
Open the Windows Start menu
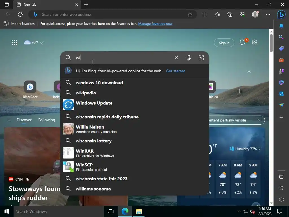(x=7, y=211)
